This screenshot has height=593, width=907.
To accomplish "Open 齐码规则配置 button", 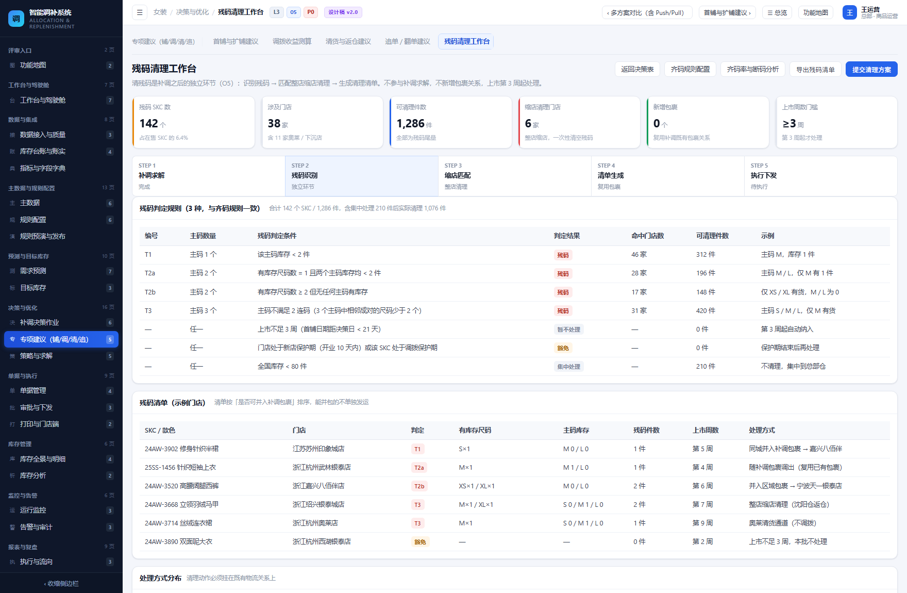I will tap(690, 69).
